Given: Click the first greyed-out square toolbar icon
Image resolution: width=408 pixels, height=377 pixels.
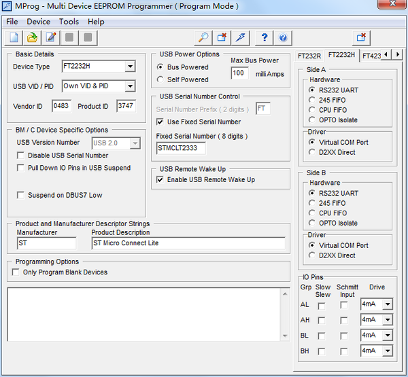Looking at the screenshot, I should click(69, 38).
